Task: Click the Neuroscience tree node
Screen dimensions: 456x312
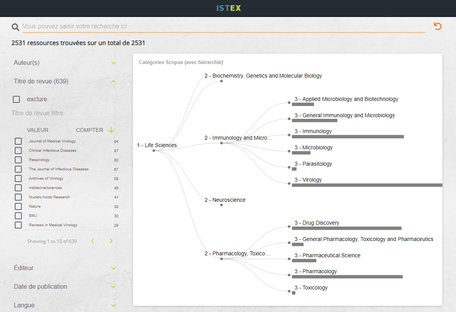Action: [x=221, y=205]
